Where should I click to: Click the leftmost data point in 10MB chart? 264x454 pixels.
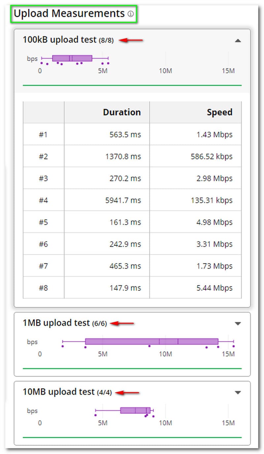pyautogui.click(x=95, y=415)
